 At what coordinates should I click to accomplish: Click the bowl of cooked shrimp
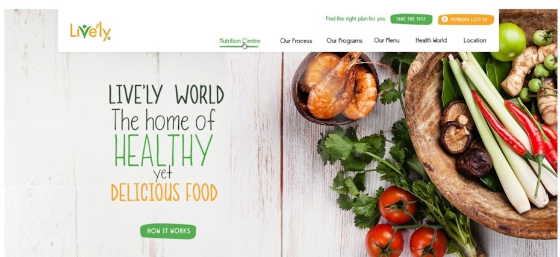(x=335, y=88)
